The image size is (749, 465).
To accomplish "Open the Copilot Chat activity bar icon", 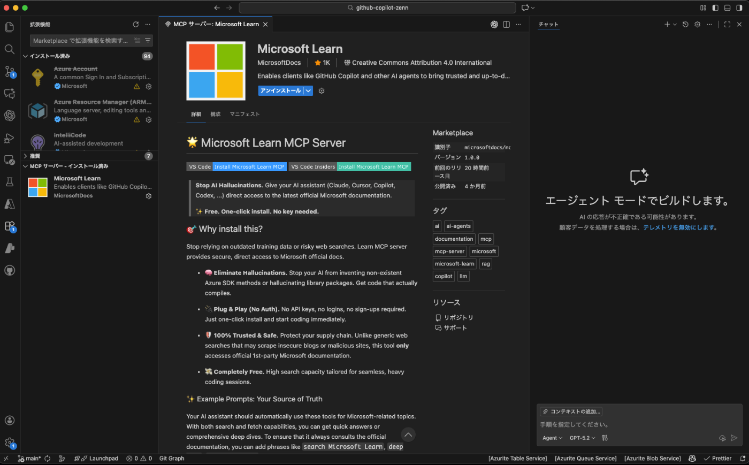I will 9,94.
